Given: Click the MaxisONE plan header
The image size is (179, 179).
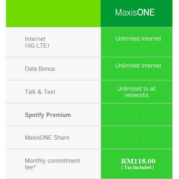Looking at the screenshot, I should click(x=135, y=12).
